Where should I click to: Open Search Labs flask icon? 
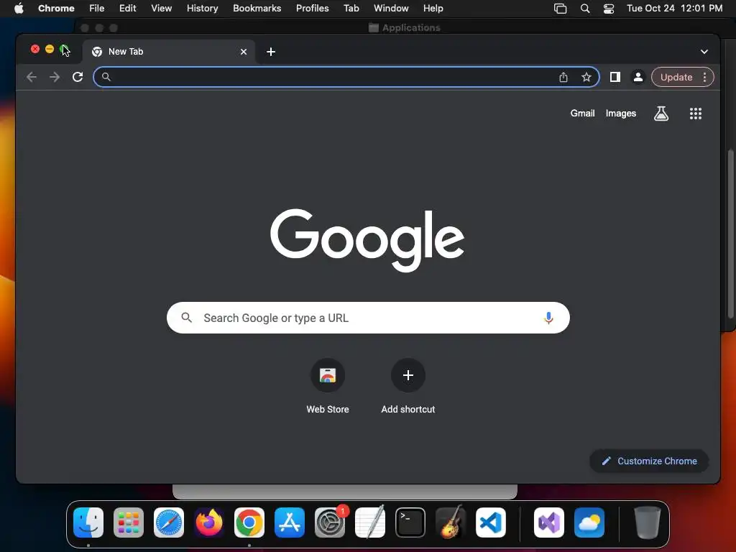coord(661,113)
